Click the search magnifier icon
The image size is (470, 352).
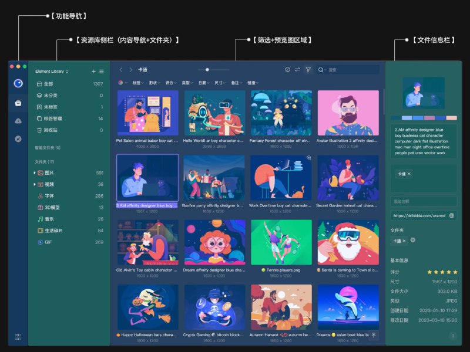tap(321, 69)
